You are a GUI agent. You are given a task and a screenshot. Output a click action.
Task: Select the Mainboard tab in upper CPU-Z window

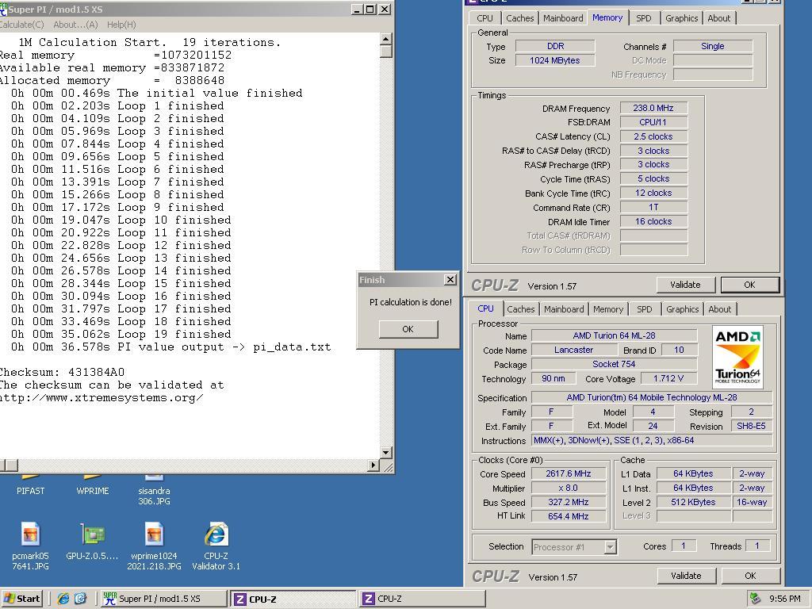tap(563, 18)
